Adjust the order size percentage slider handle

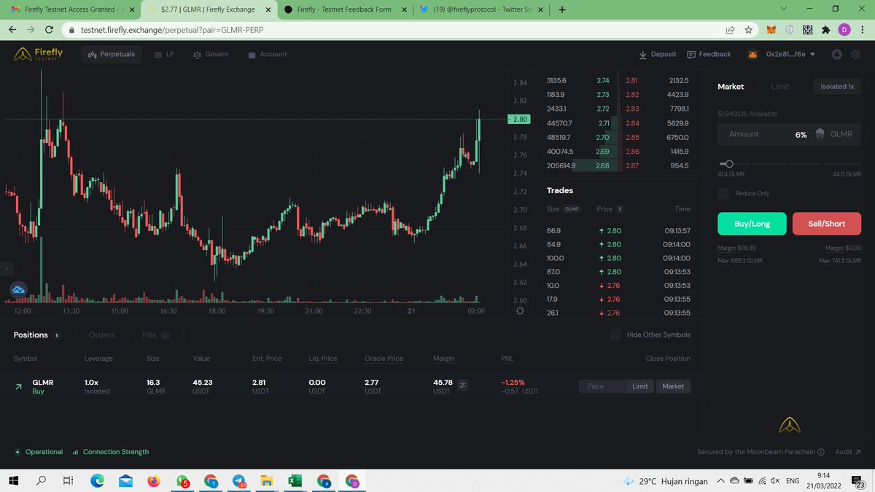pos(728,164)
